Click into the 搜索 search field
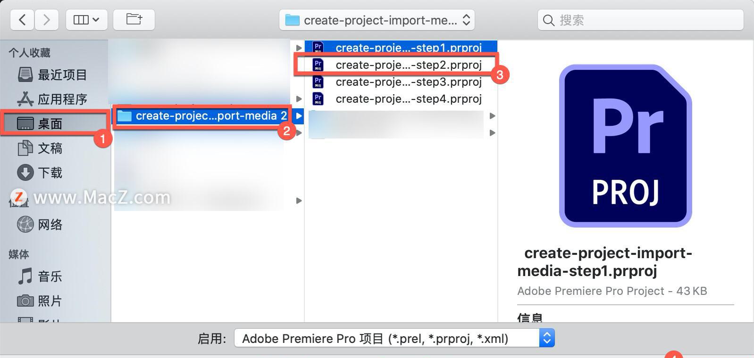Viewport: 754px width, 358px height. (x=640, y=20)
